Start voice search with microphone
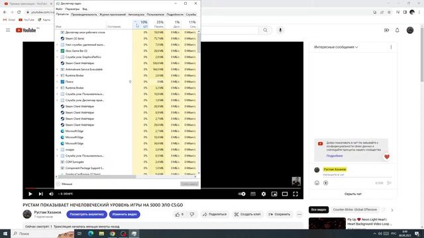This screenshot has width=424, height=238. point(280,30)
